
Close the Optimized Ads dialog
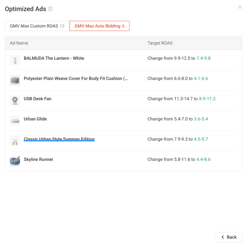(240, 7)
